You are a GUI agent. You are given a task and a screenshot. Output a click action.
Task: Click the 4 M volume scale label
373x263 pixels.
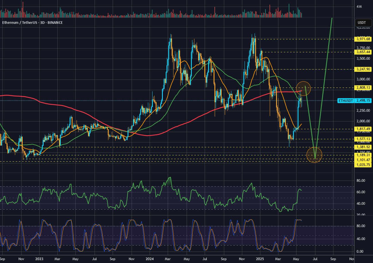pos(359,7)
